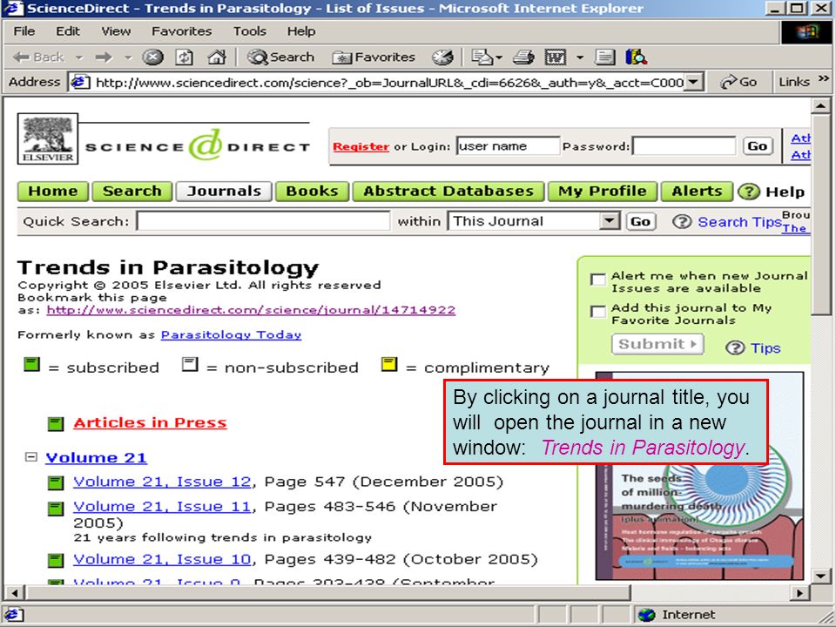Open the My Profile tab
836x627 pixels.
pos(603,192)
